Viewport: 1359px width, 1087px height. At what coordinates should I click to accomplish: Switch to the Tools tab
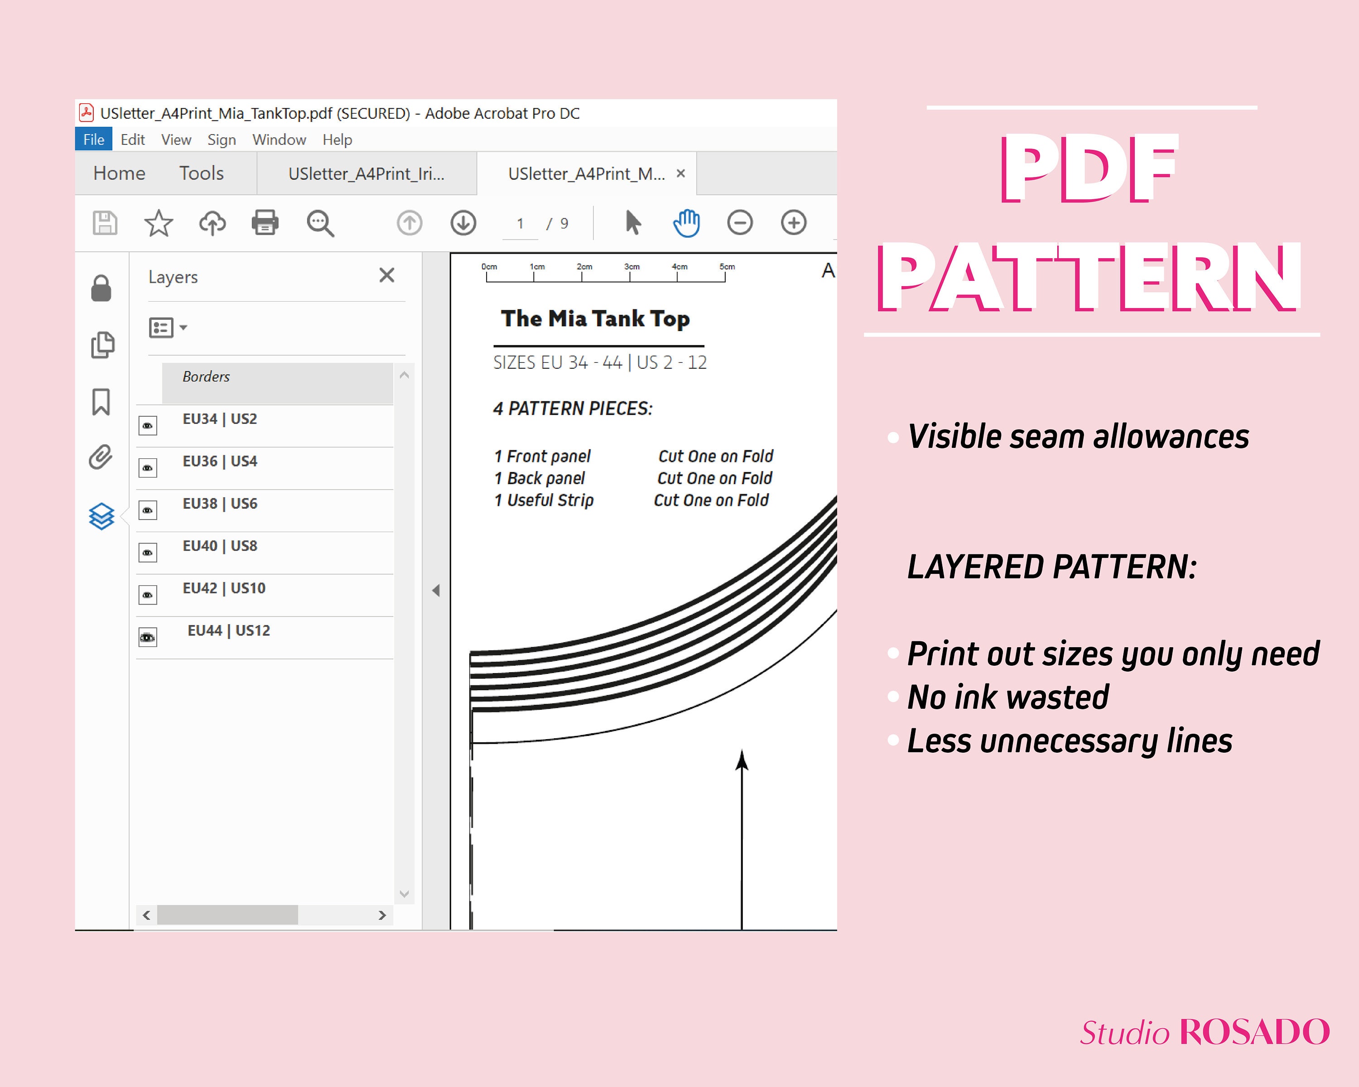pos(202,173)
